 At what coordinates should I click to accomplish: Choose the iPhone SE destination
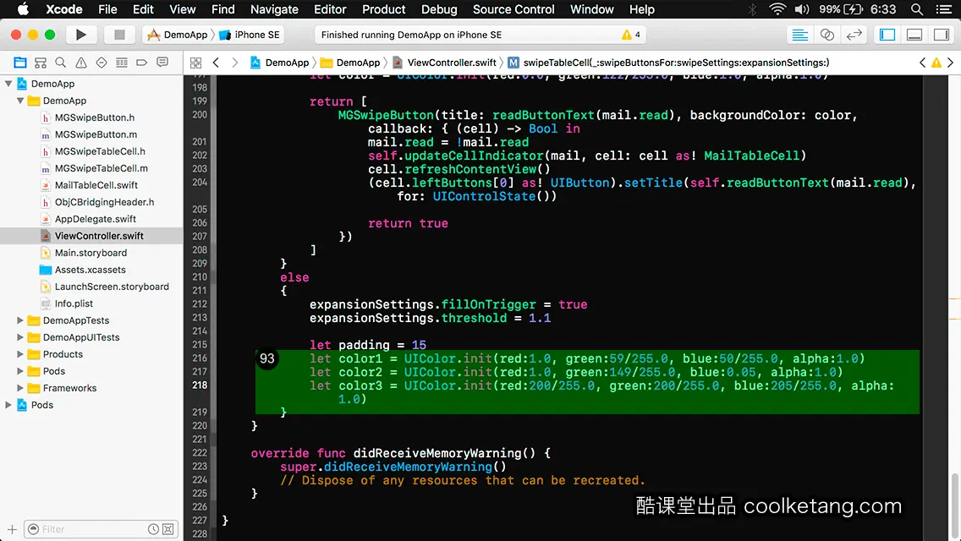pyautogui.click(x=250, y=35)
